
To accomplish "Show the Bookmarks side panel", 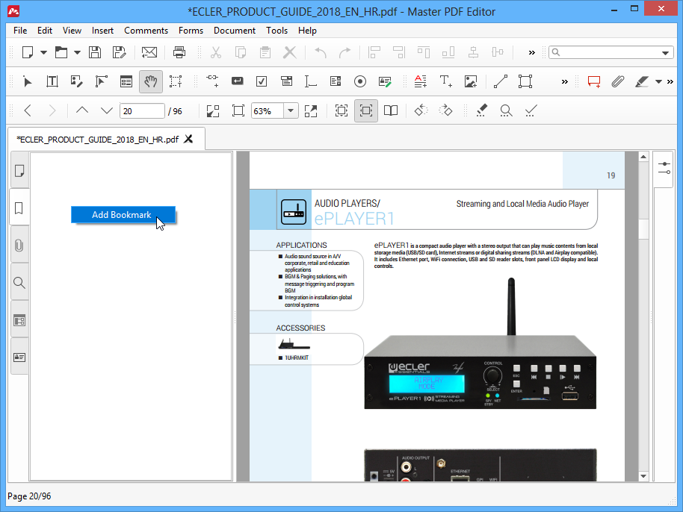I will 19,208.
